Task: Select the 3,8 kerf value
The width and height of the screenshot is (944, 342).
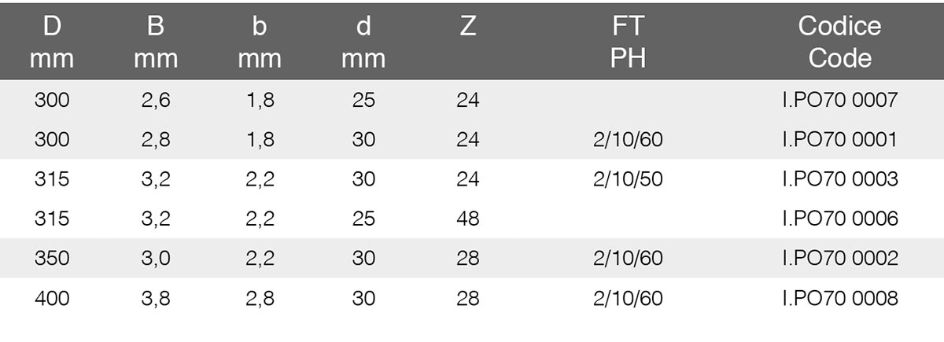Action: 156,299
